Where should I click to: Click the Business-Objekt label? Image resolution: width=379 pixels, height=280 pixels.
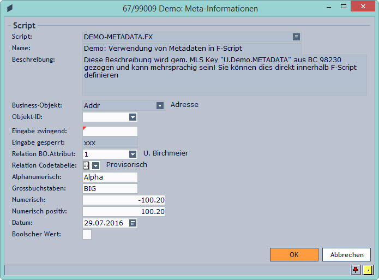click(x=37, y=105)
